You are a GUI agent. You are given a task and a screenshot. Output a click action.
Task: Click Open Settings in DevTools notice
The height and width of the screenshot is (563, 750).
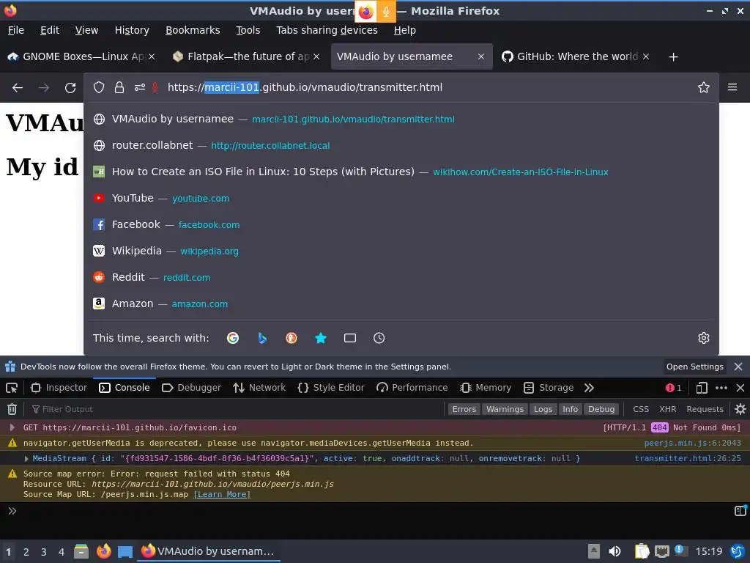click(x=694, y=367)
